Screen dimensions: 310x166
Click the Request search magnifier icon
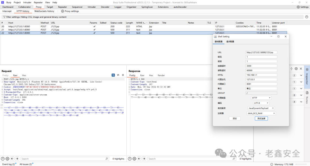pos(106,159)
